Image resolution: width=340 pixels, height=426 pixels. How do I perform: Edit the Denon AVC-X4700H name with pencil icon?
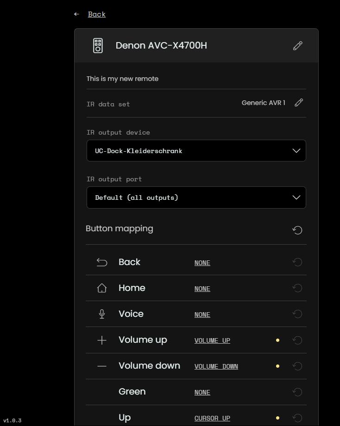pyautogui.click(x=298, y=45)
